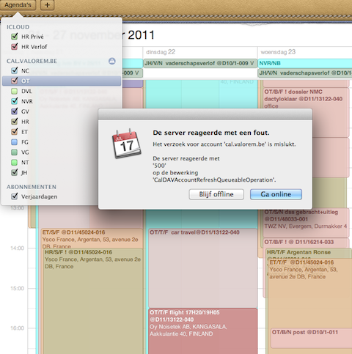Toggle the HR Verlof calendar checkbox
Viewport: 352px width, 354px height.
pos(15,46)
